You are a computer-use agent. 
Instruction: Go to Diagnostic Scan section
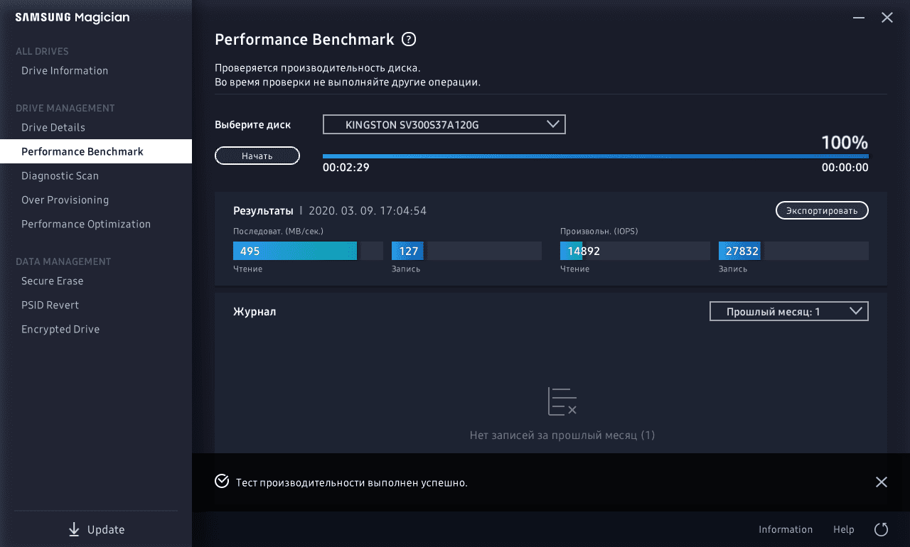60,175
